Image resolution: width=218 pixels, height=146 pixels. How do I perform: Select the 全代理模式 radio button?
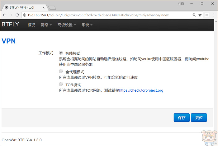(61, 71)
